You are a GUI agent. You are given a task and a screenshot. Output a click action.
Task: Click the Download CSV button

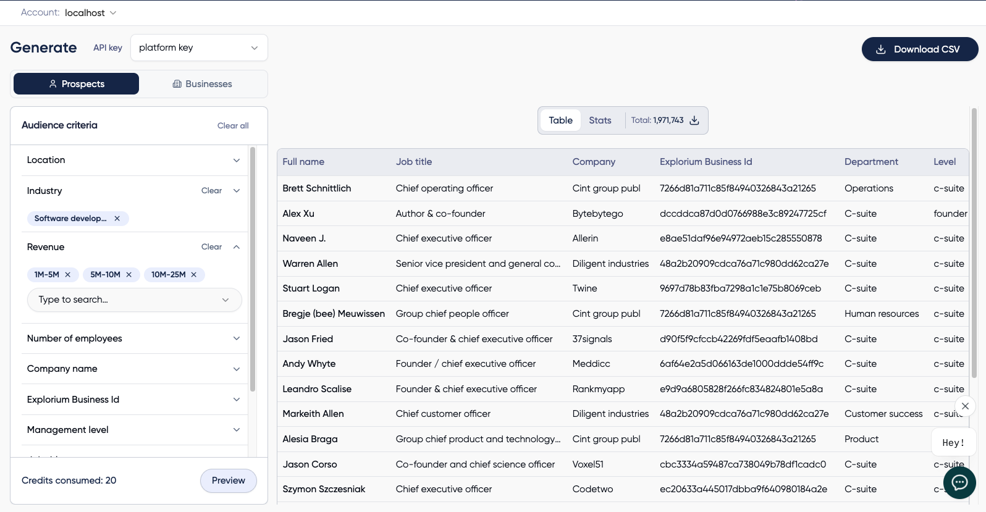(x=920, y=49)
